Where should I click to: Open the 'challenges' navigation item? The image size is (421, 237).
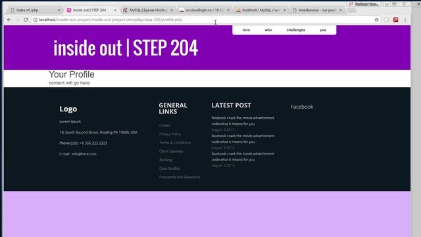click(295, 30)
